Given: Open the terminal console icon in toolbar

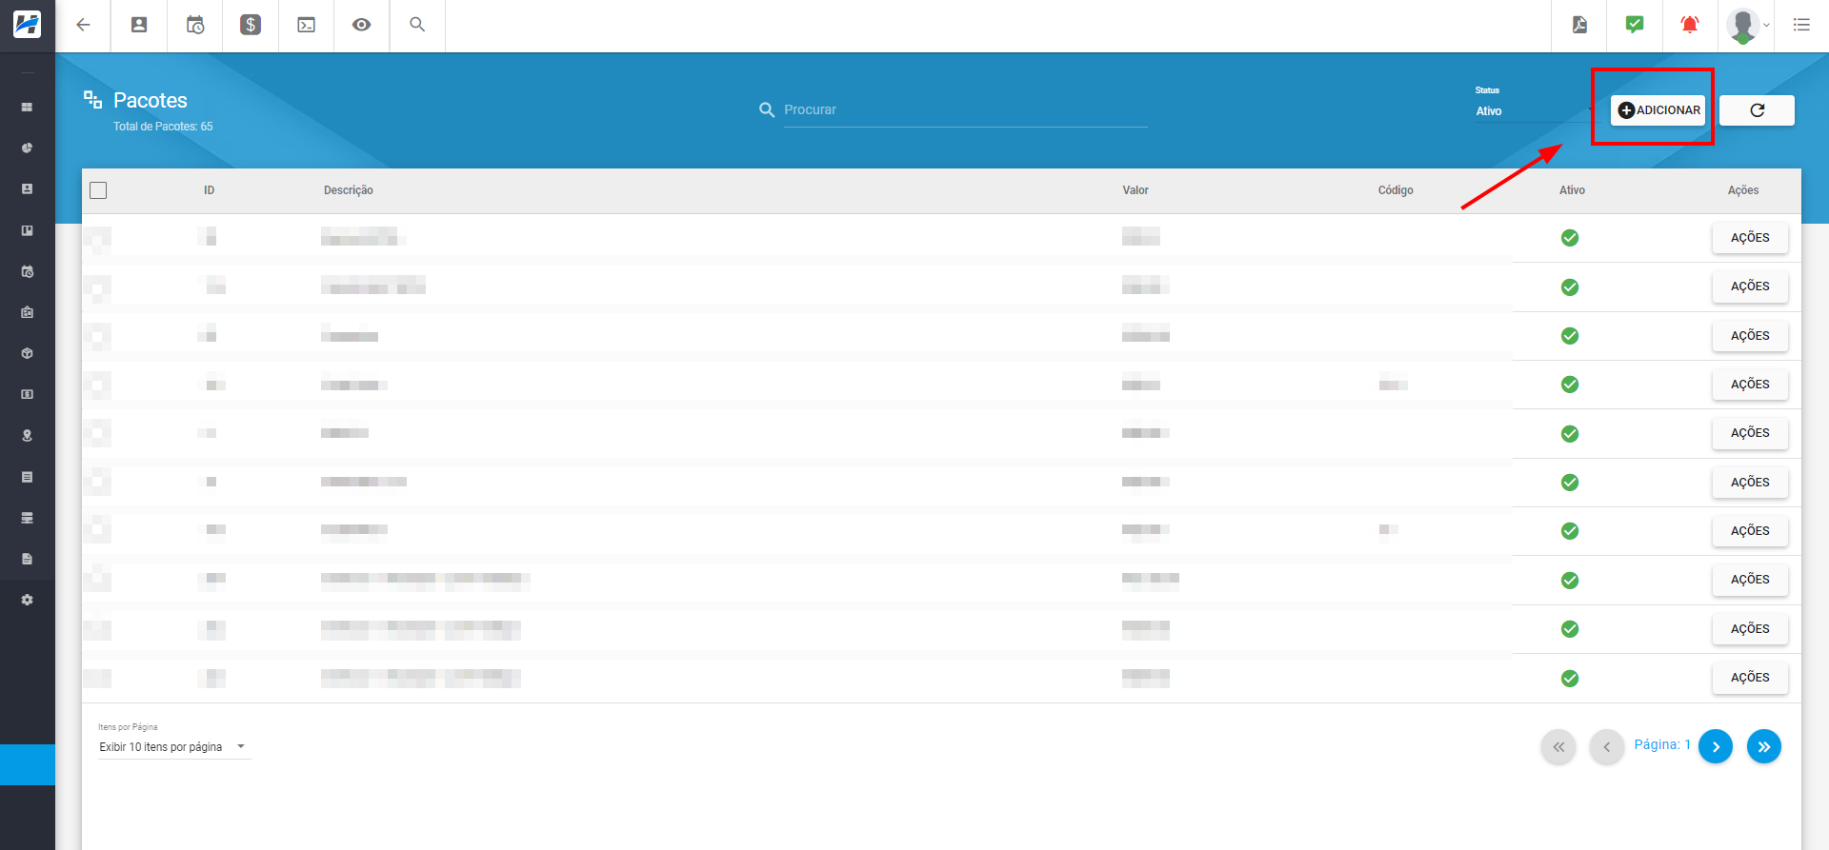Looking at the screenshot, I should pyautogui.click(x=307, y=25).
